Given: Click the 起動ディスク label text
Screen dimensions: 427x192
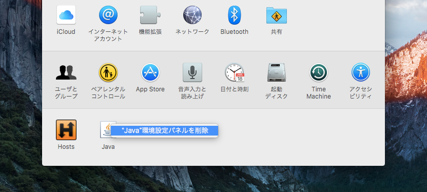Looking at the screenshot, I should [277, 93].
